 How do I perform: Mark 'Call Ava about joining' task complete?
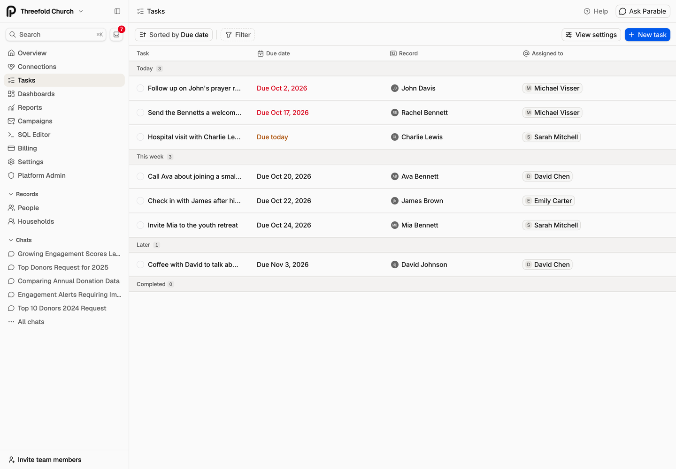[x=140, y=176]
